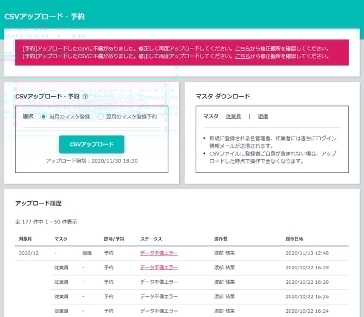Click the アップロード履歴 heading
This screenshot has height=317, width=364.
pos(39,203)
